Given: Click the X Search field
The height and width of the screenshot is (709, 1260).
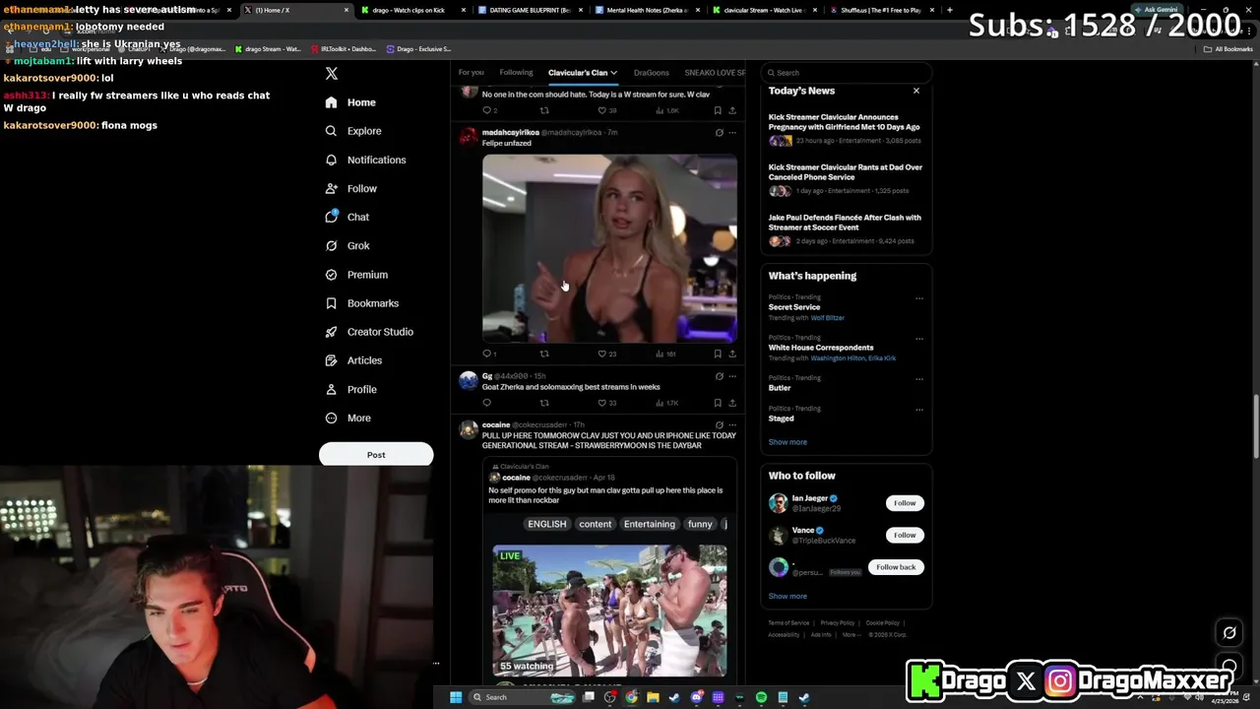Looking at the screenshot, I should point(847,73).
